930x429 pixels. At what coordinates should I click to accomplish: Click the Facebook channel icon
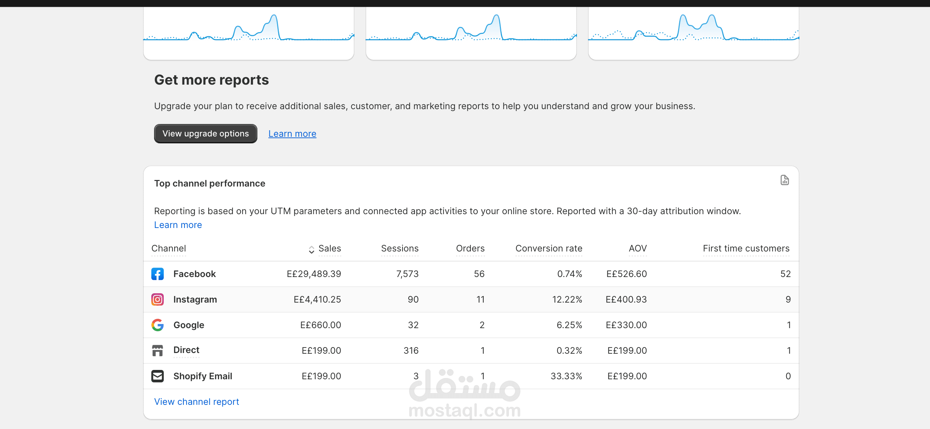point(158,274)
